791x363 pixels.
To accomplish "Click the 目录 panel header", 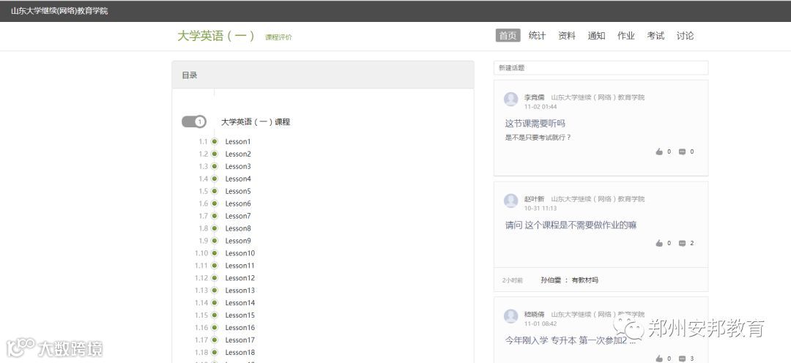I will point(323,75).
